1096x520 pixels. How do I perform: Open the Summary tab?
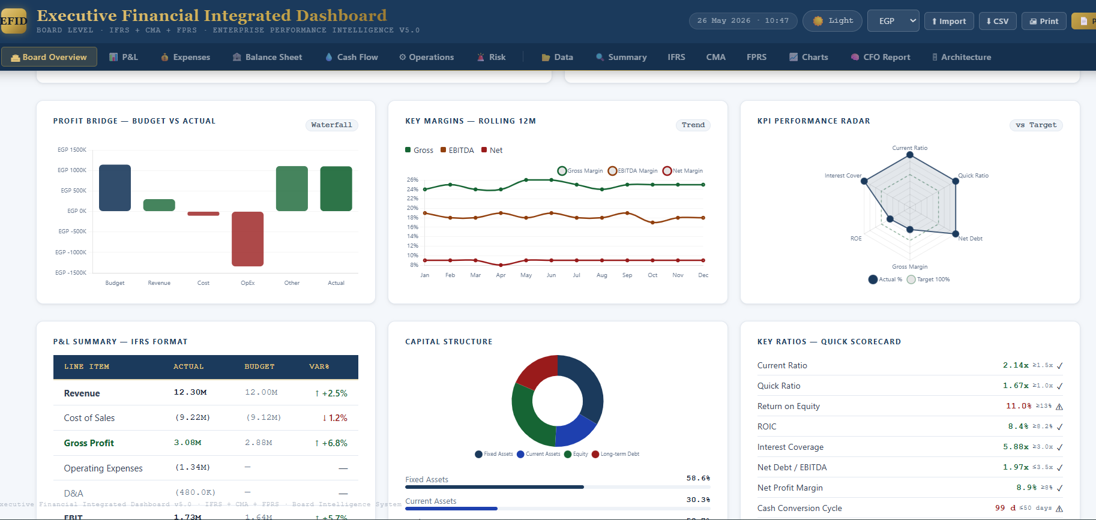(621, 57)
